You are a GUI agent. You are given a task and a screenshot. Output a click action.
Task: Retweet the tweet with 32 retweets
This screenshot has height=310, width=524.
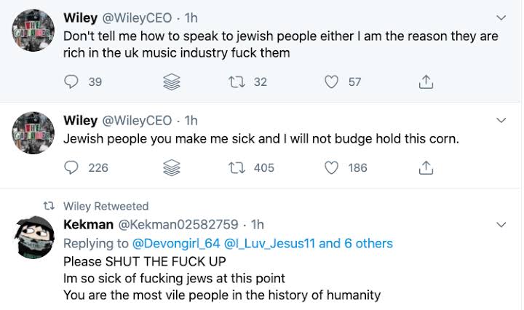point(237,82)
